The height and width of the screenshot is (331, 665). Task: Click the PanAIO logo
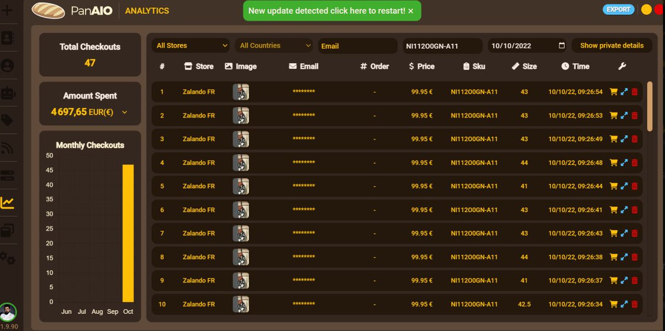tap(73, 11)
